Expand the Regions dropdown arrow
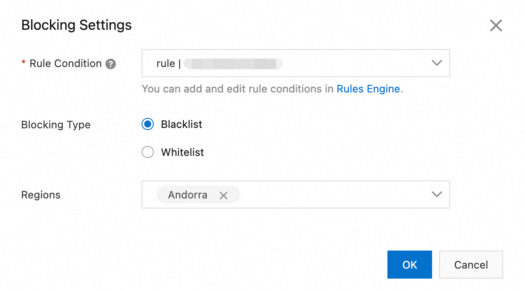 click(436, 195)
